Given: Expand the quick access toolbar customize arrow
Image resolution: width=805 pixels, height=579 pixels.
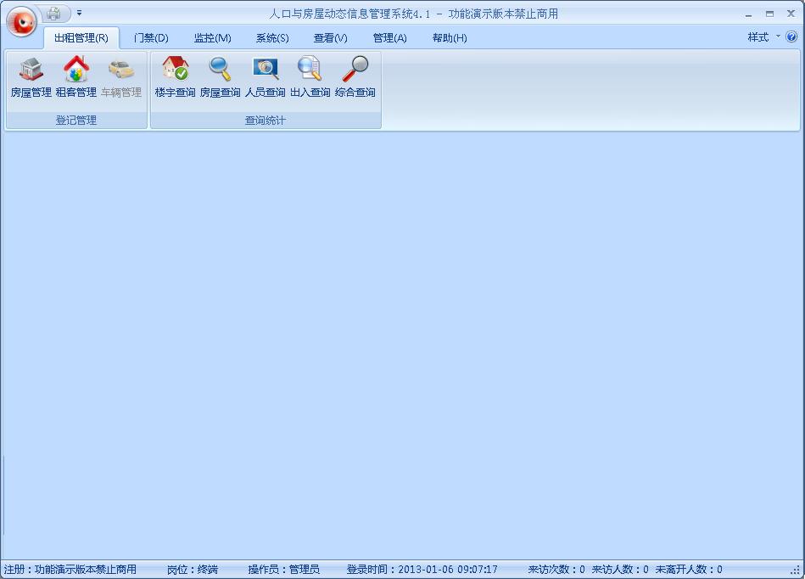Looking at the screenshot, I should click(79, 13).
